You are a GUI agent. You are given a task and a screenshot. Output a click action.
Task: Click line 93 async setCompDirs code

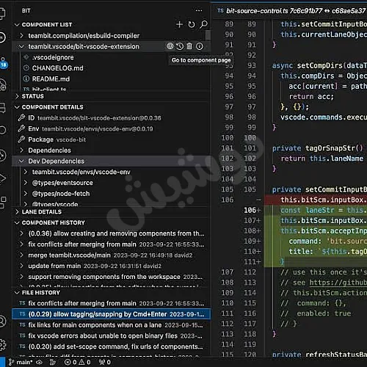(x=319, y=65)
